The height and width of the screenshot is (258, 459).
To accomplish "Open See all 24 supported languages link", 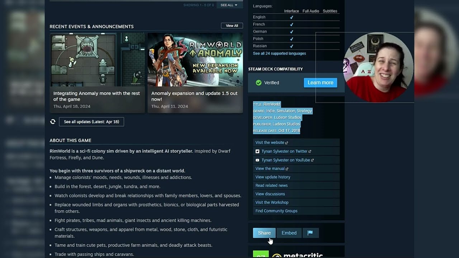I will pos(279,53).
